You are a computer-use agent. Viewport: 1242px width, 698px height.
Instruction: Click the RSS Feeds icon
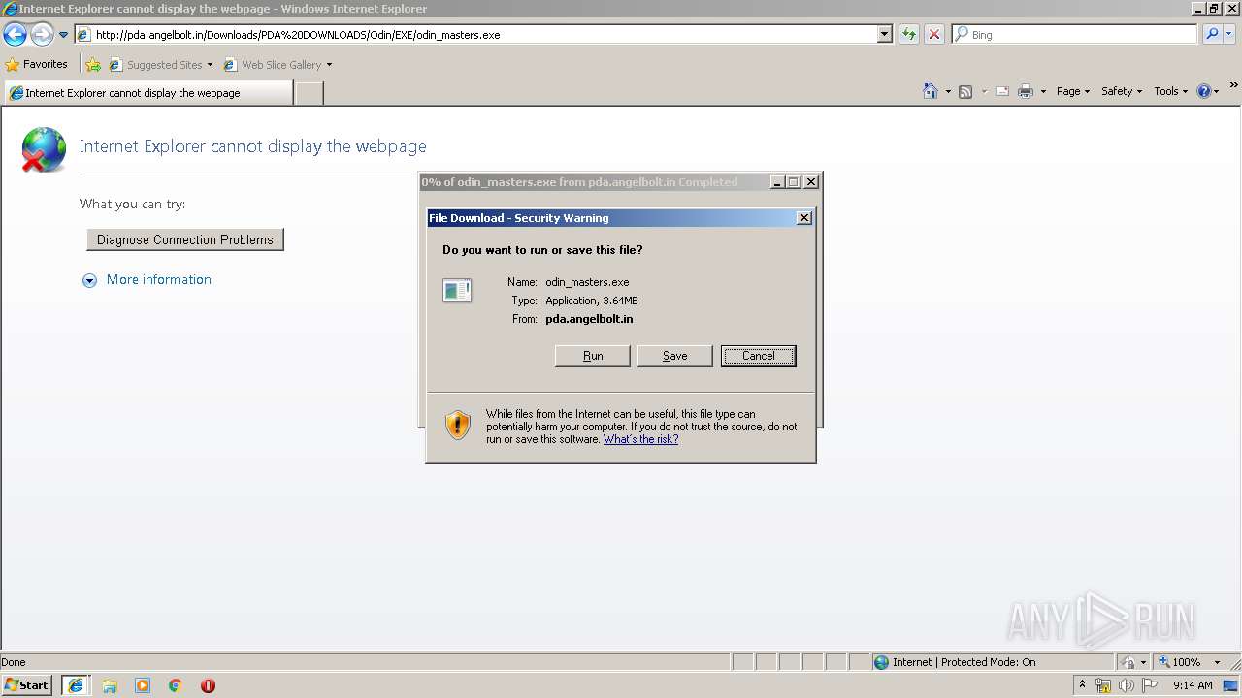(x=965, y=91)
